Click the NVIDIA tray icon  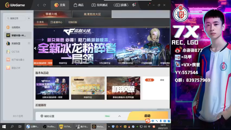tap(137, 127)
